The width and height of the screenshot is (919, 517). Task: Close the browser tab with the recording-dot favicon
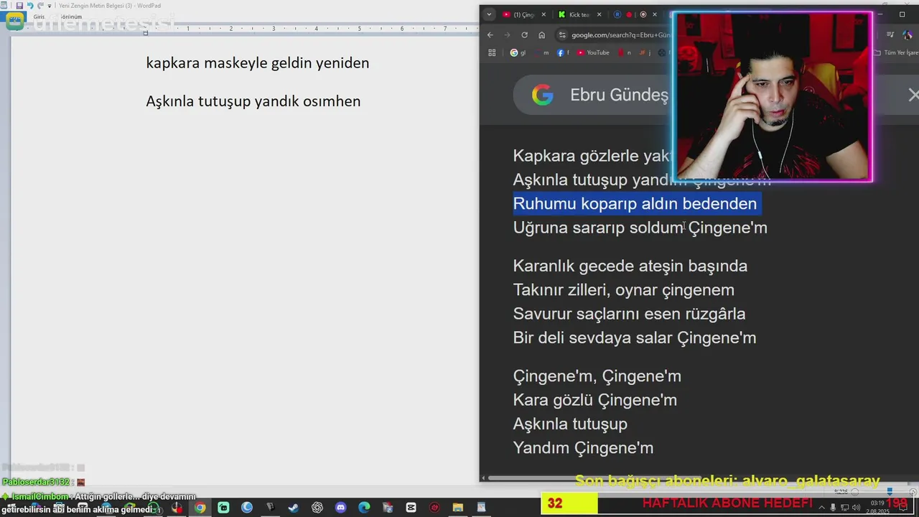tap(654, 14)
